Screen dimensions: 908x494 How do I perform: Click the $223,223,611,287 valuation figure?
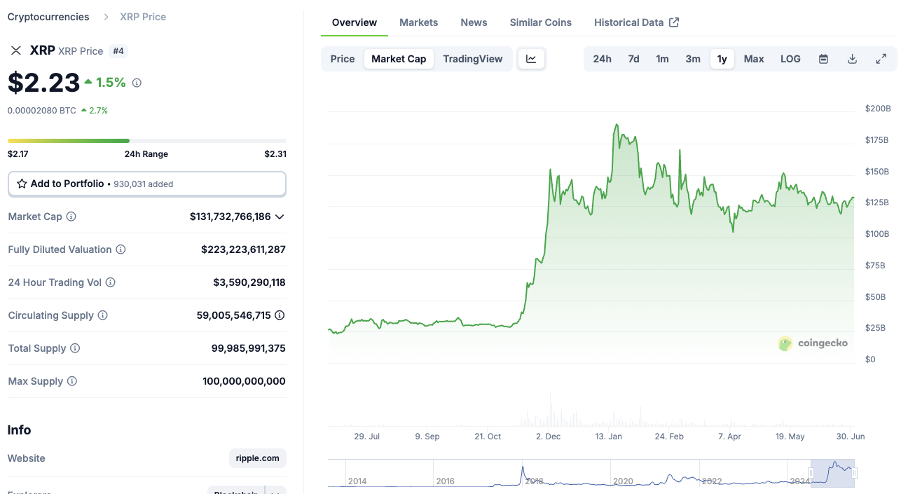[243, 249]
